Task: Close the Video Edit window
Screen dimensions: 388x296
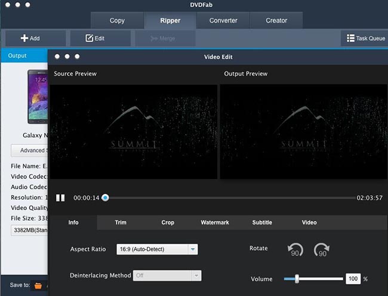Action: (x=57, y=57)
